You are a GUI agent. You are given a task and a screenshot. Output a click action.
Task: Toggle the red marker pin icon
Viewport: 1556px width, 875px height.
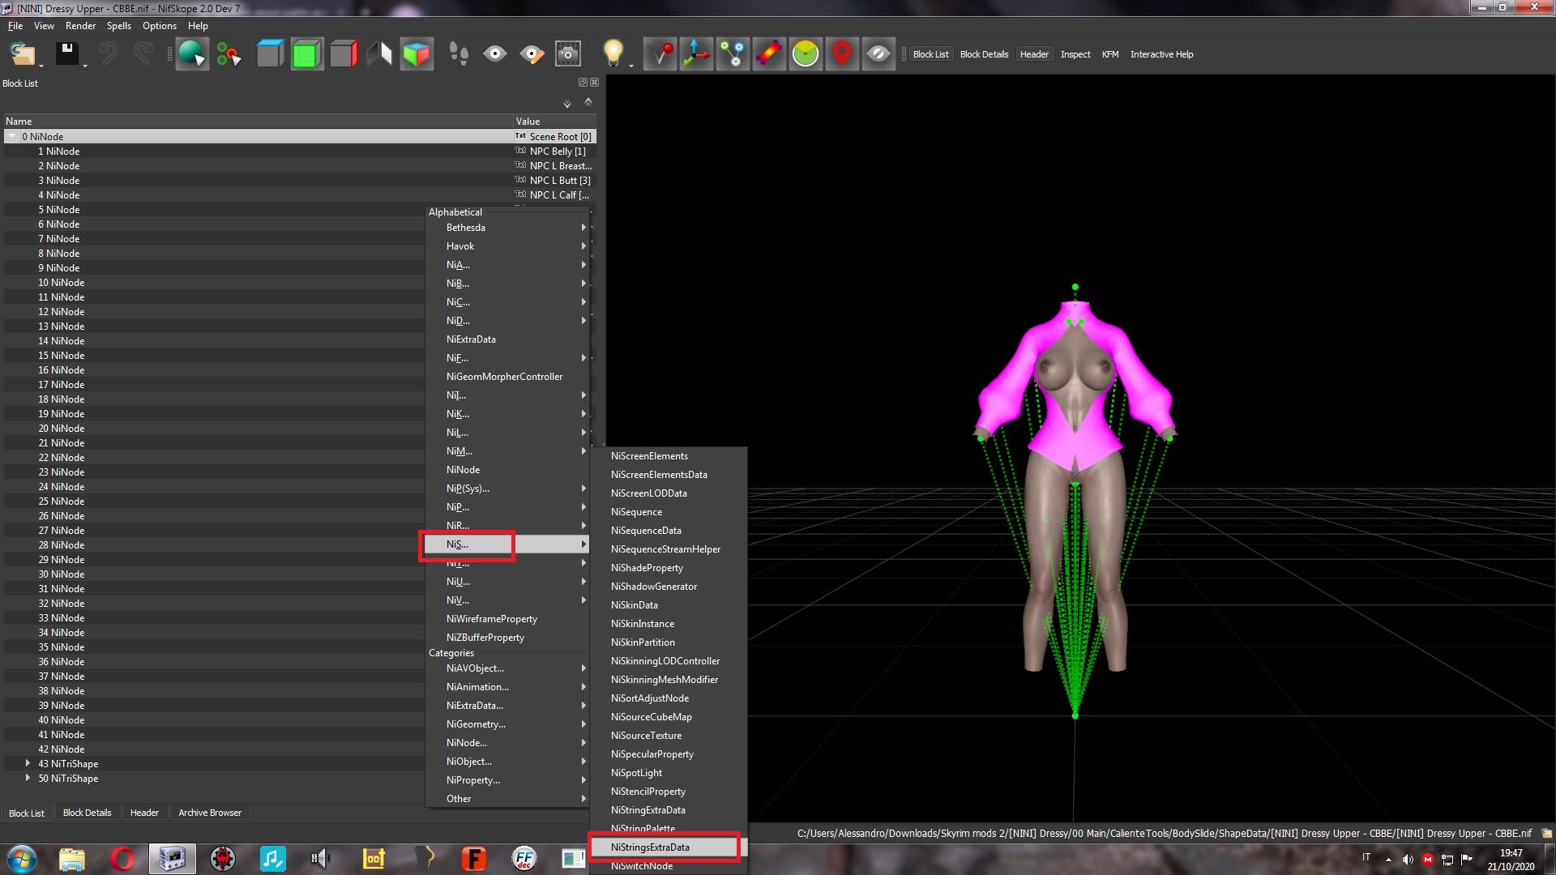(842, 54)
